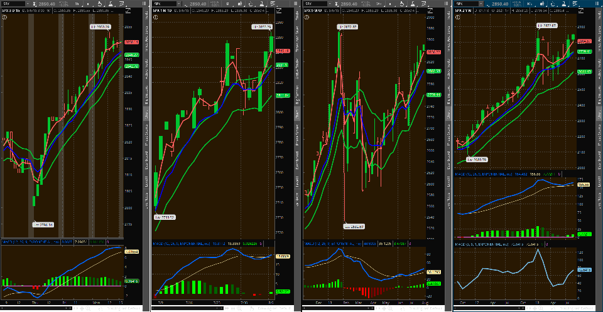Image resolution: width=603 pixels, height=312 pixels.
Task: Open hamburger menu on SPX 5 D 1h chart
Action: click(x=144, y=4)
